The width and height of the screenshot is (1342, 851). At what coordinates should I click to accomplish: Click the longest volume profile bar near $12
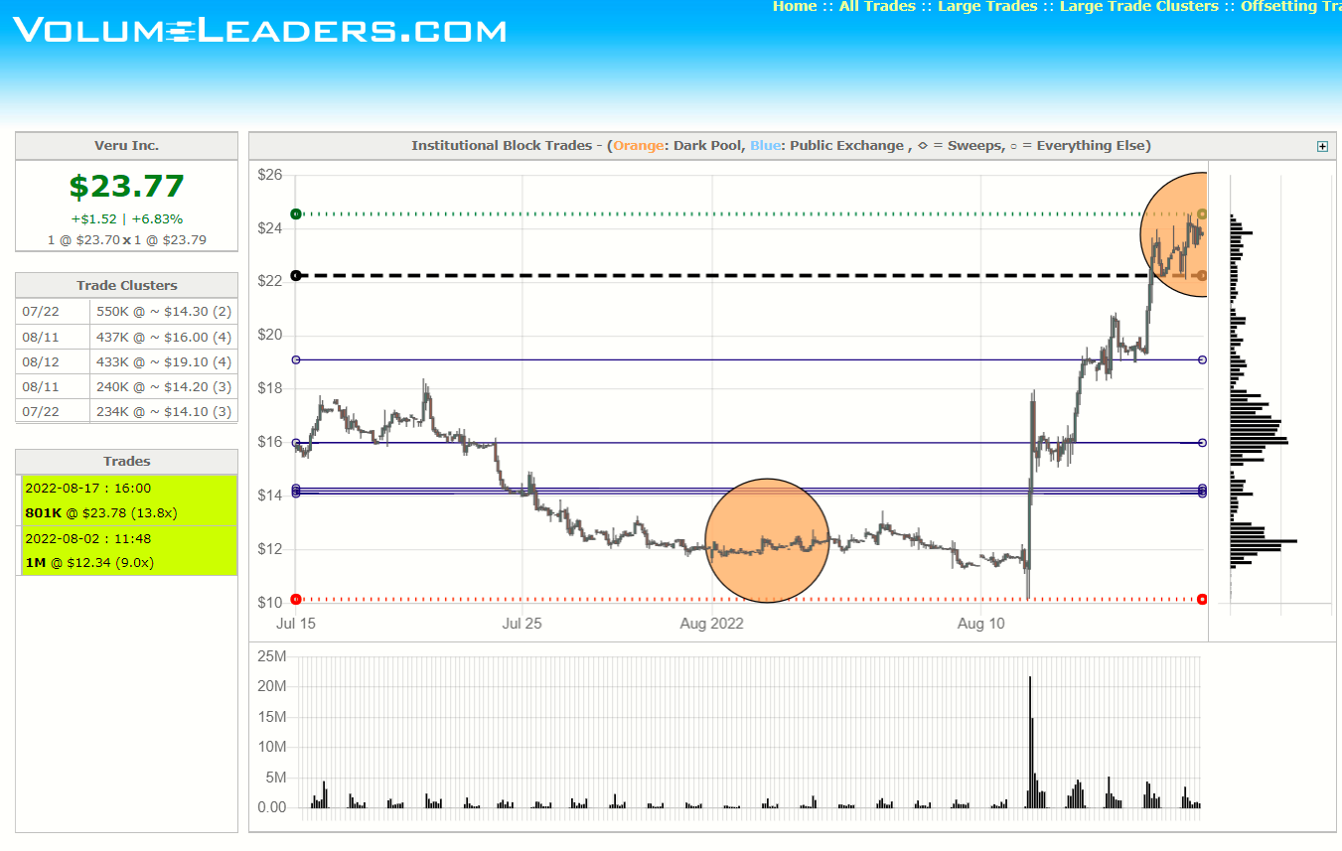point(1264,540)
